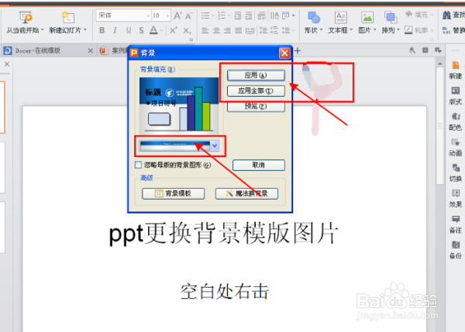Add a new document tab with plus
The width and height of the screenshot is (465, 332).
298,51
